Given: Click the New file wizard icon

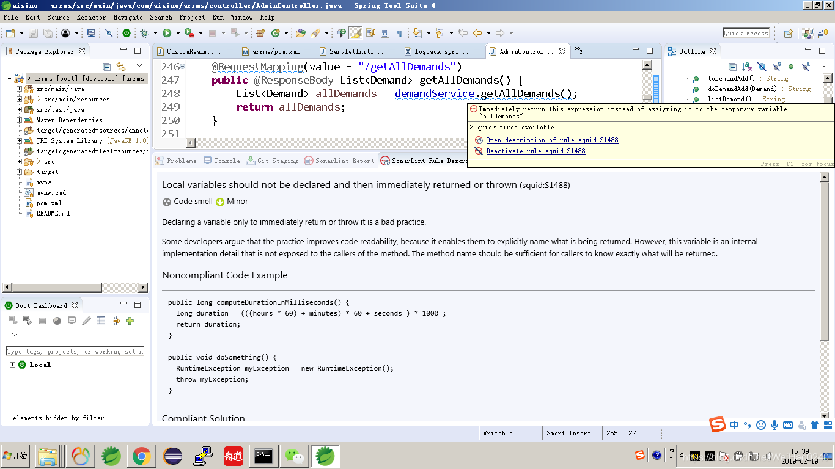Looking at the screenshot, I should click(10, 33).
